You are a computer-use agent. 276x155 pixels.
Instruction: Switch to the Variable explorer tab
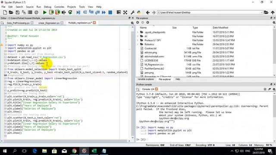146,79
